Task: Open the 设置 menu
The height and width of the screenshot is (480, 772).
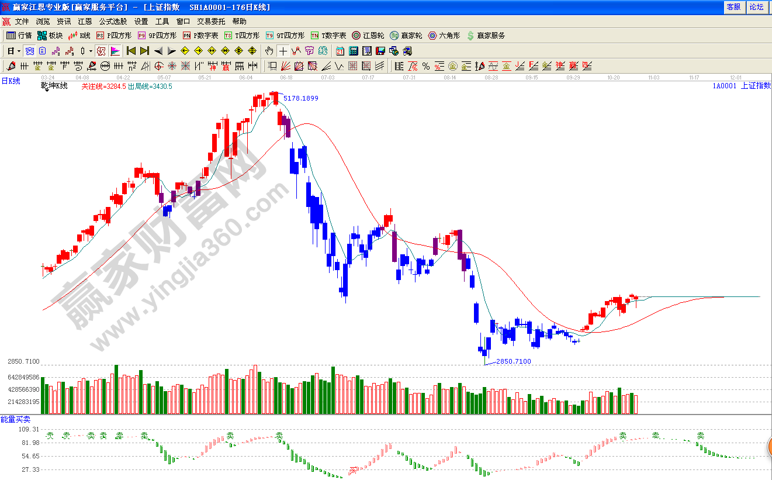Action: (x=141, y=22)
